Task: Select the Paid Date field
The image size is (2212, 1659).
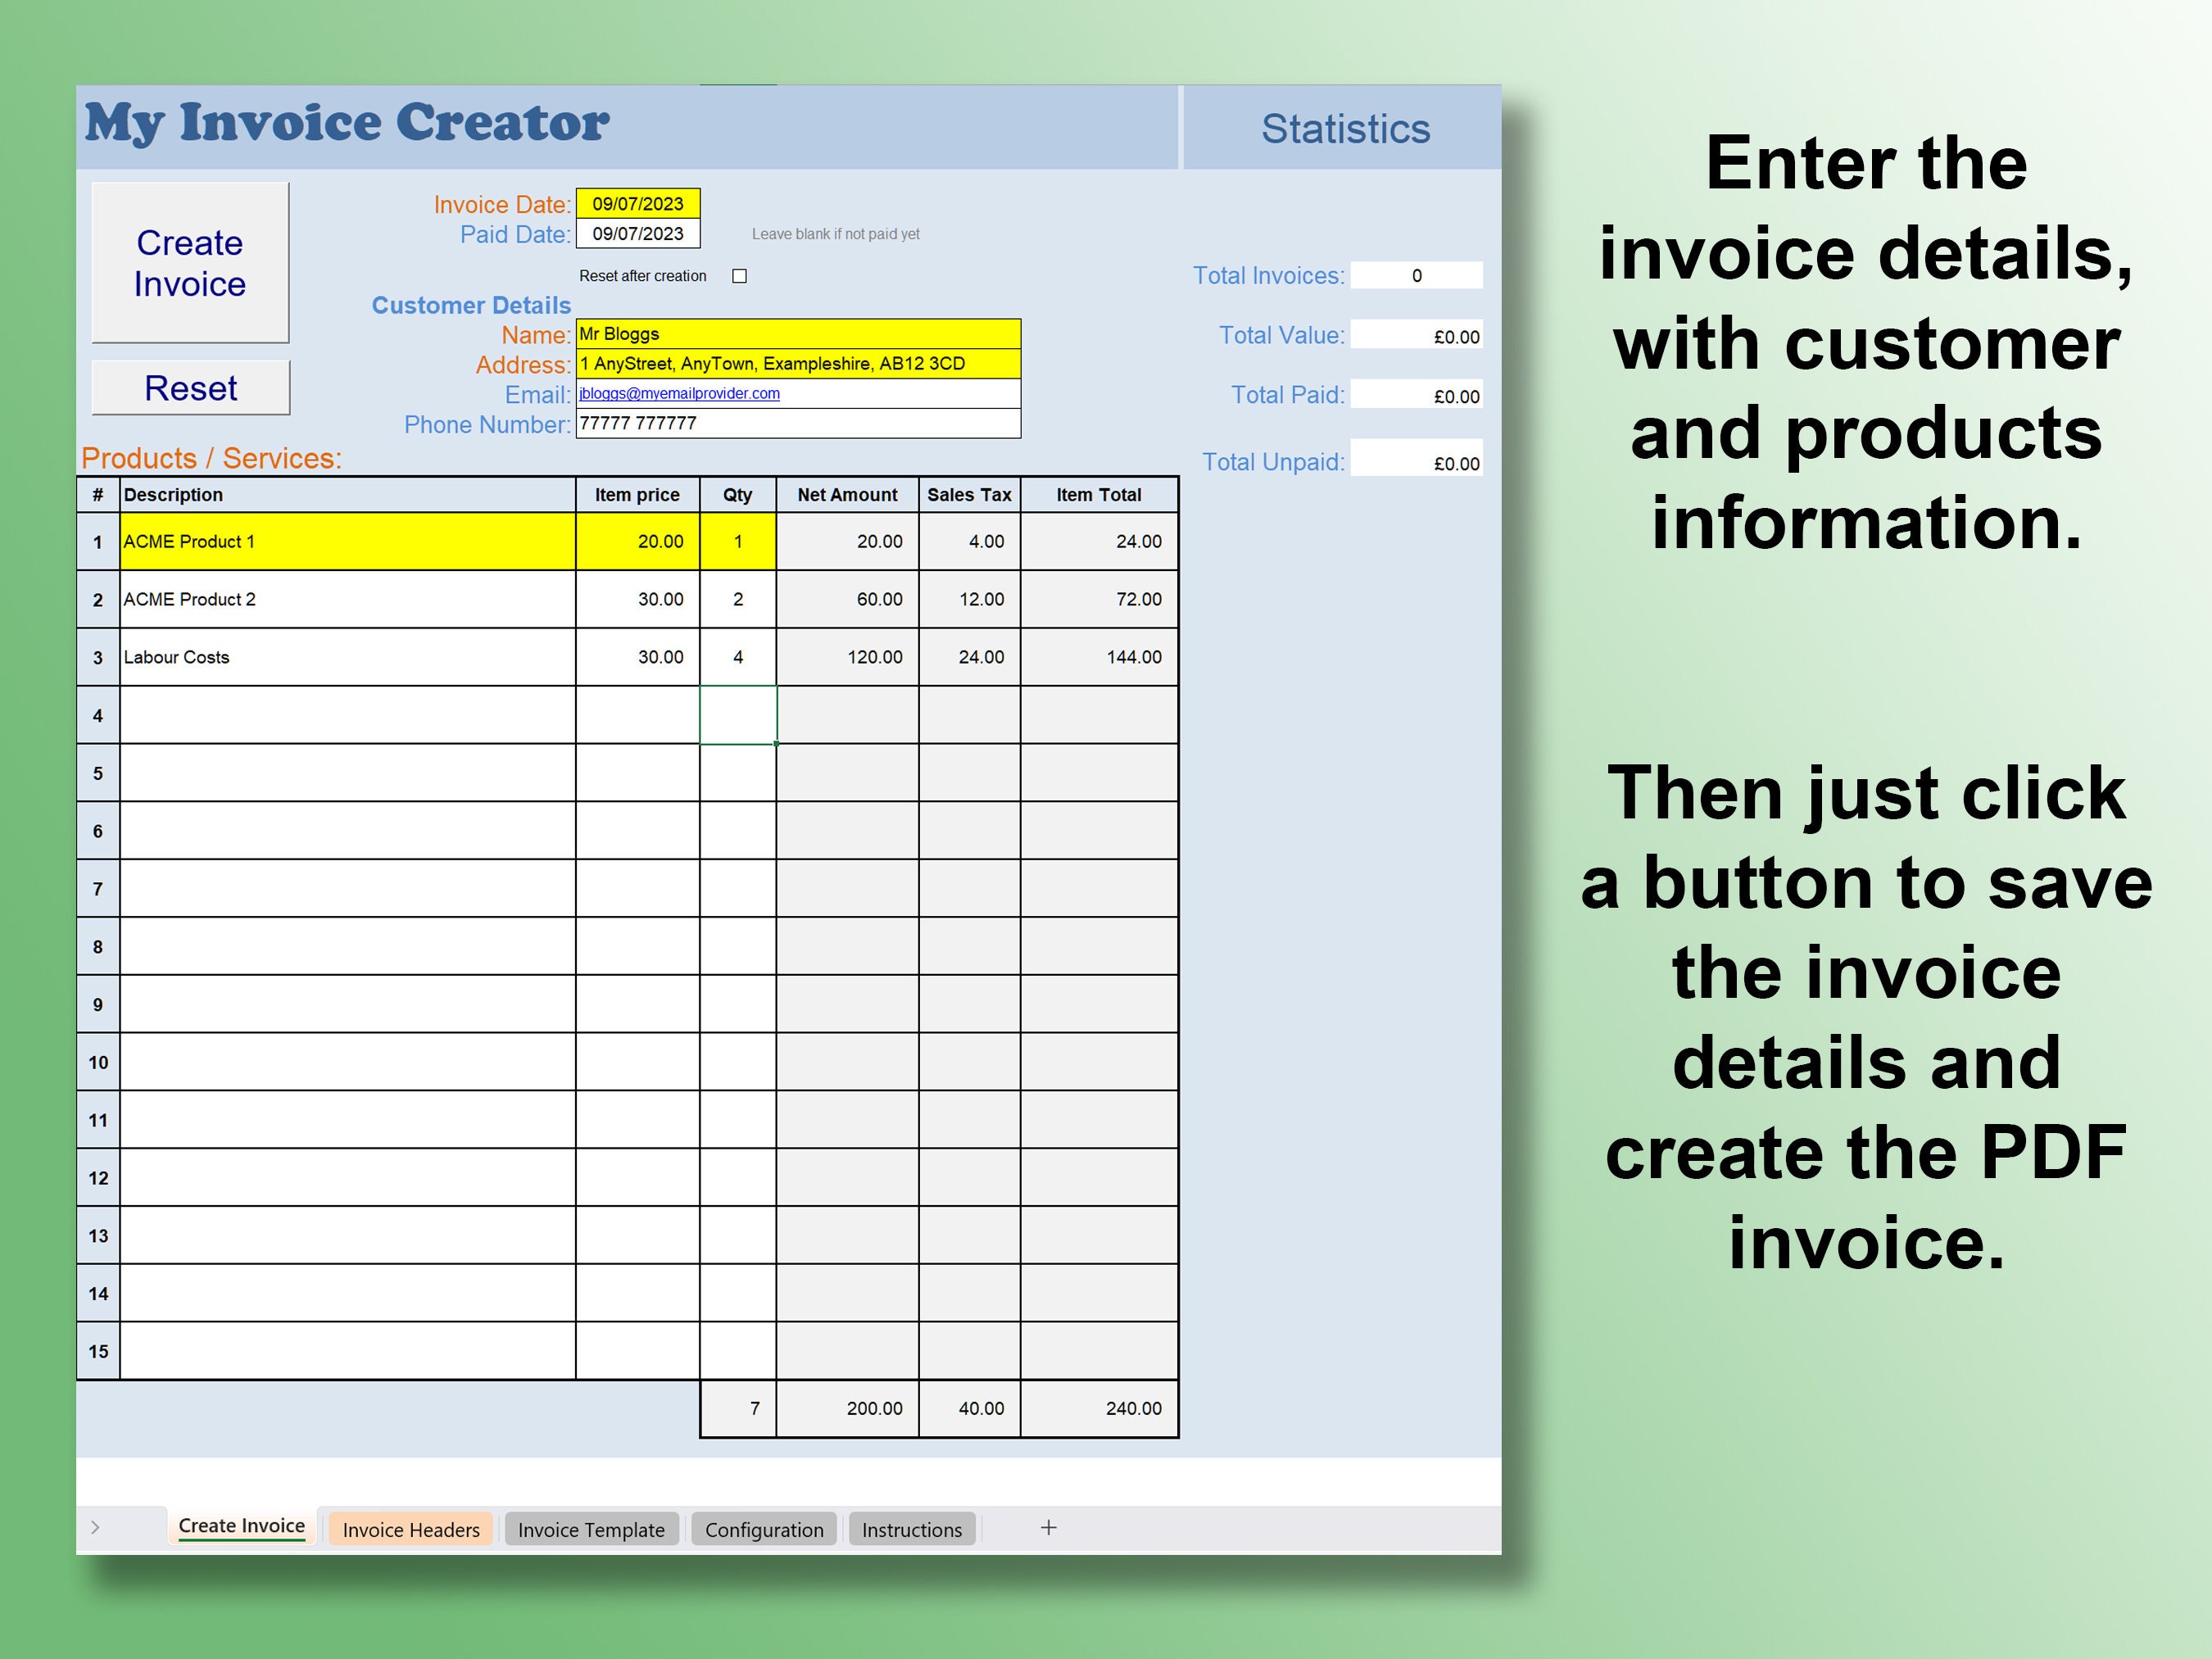Action: click(x=637, y=234)
